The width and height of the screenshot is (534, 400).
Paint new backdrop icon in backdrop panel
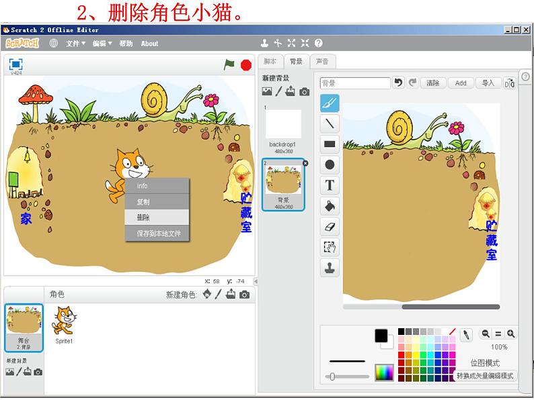tap(279, 91)
